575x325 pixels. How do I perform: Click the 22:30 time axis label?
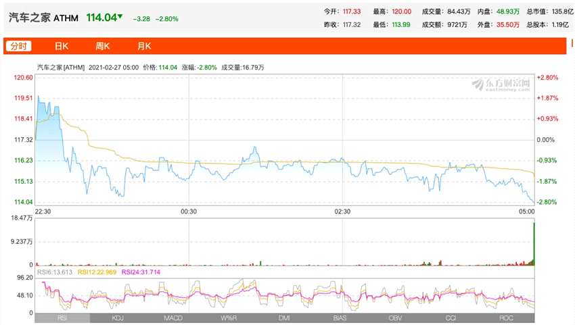click(x=43, y=211)
